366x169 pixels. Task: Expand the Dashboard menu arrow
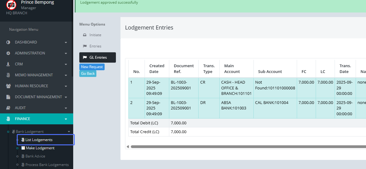(x=66, y=43)
